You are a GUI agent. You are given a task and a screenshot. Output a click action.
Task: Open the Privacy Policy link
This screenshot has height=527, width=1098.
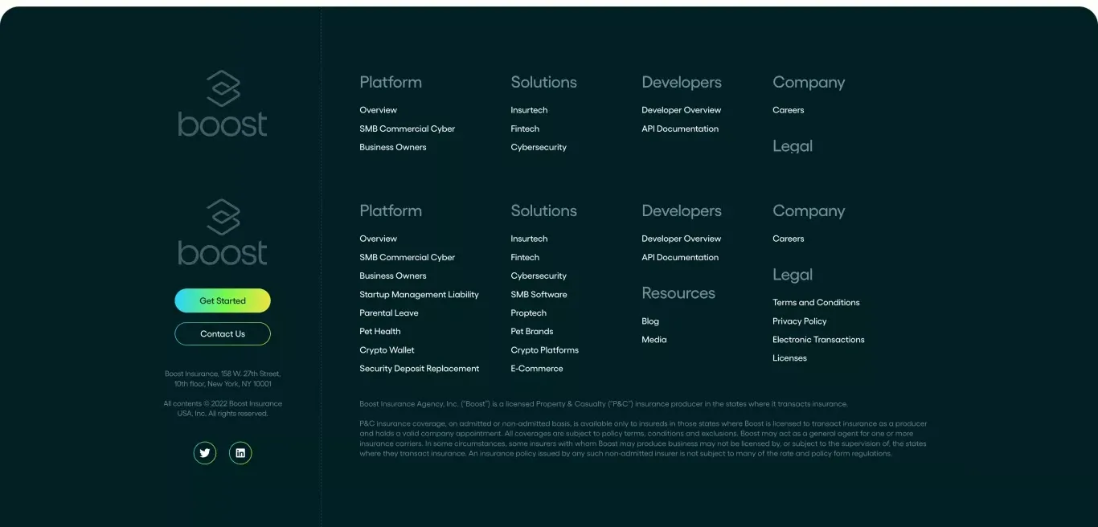click(799, 321)
